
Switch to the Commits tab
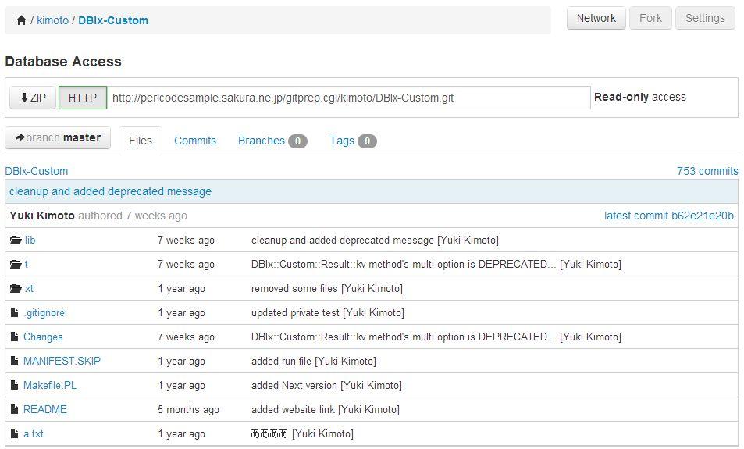[x=195, y=141]
